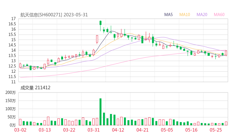Select the highest green candlestick near 16.5
The height and width of the screenshot is (137, 231).
(x=101, y=23)
